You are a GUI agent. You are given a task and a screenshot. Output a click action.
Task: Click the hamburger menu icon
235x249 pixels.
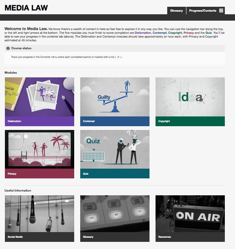click(x=221, y=11)
